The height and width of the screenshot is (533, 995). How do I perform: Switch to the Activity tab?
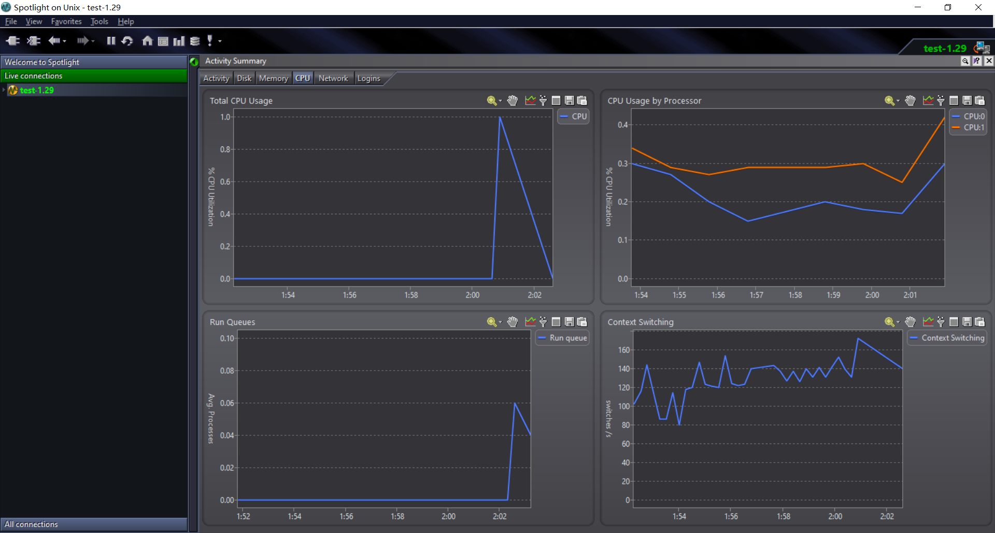pyautogui.click(x=216, y=78)
